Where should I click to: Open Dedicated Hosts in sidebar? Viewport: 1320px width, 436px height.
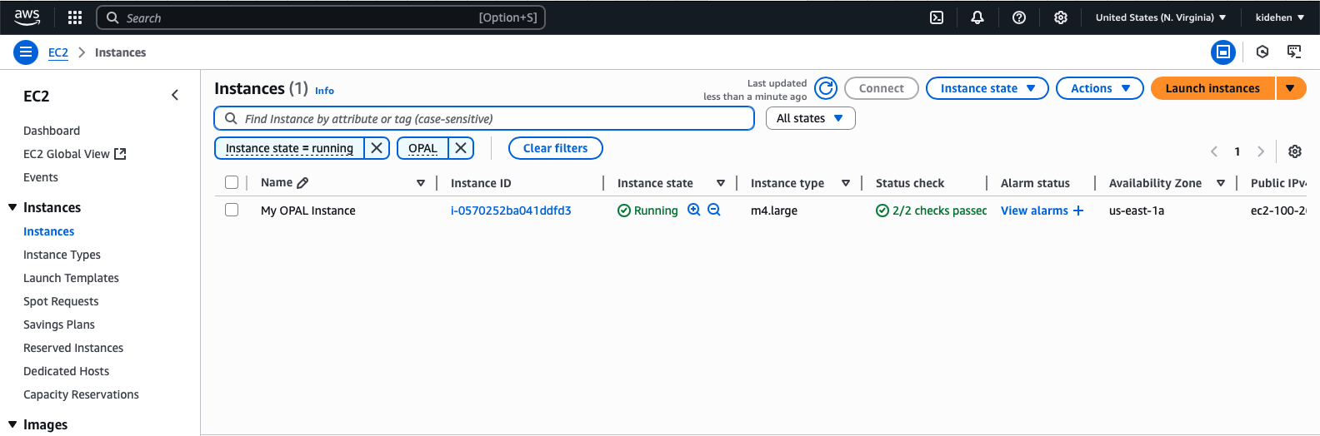pos(66,371)
